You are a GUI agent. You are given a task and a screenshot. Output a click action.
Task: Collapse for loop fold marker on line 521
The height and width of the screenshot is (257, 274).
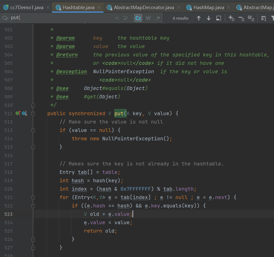coord(33,198)
